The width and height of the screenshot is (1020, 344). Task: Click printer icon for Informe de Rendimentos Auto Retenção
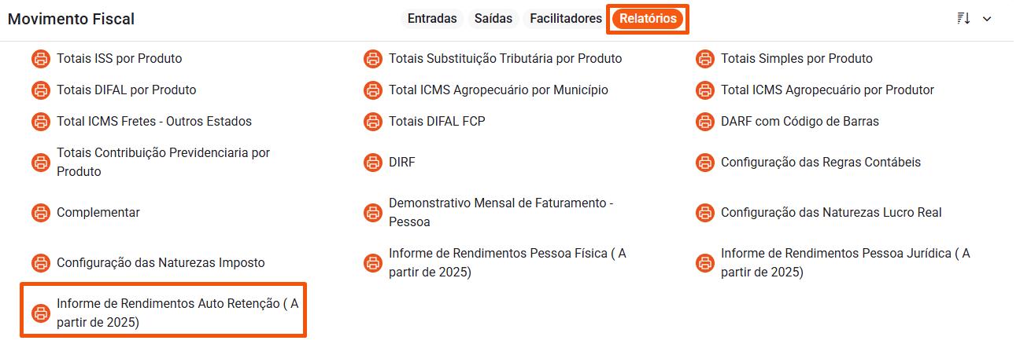point(40,313)
